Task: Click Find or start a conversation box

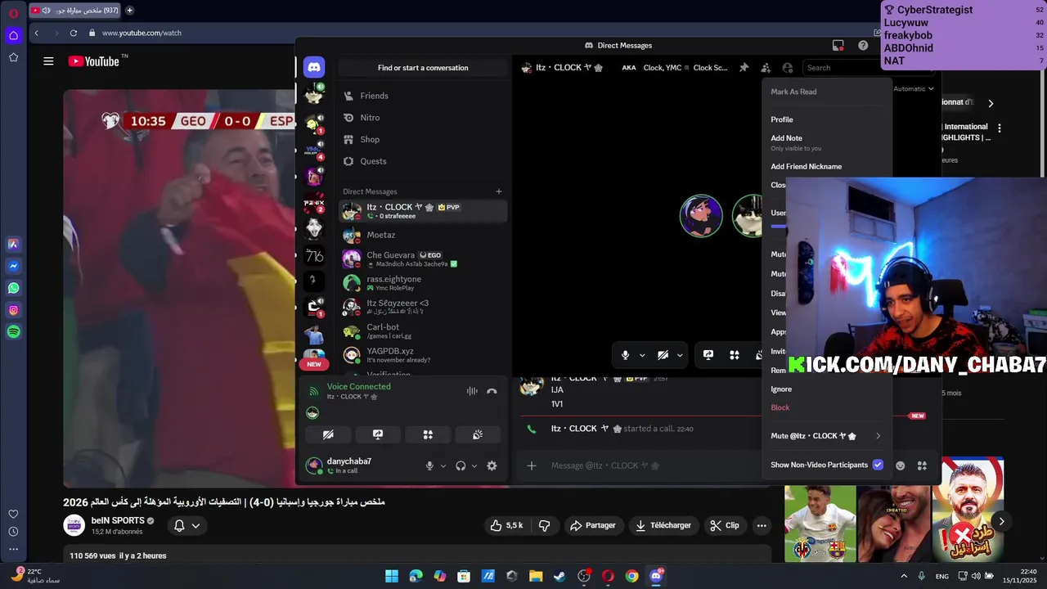Action: point(423,68)
